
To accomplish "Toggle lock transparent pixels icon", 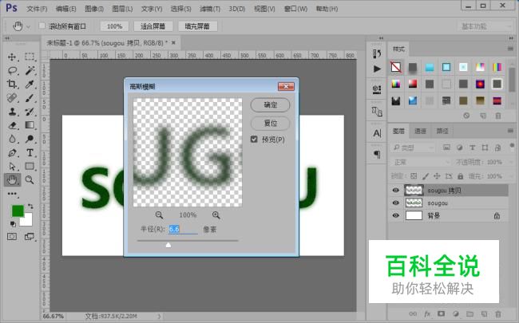I will (x=414, y=176).
